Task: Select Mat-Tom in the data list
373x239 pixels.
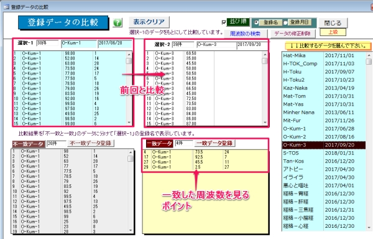Action: (323, 96)
